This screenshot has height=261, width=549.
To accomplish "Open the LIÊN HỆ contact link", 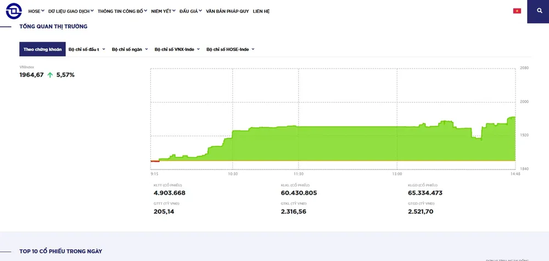I will click(261, 11).
